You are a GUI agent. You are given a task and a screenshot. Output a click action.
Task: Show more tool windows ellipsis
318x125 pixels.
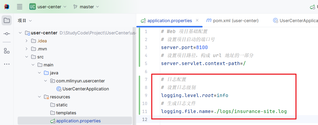coord(7,64)
